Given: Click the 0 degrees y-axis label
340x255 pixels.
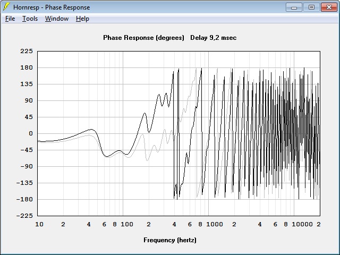Looking at the screenshot, I should pos(31,133).
